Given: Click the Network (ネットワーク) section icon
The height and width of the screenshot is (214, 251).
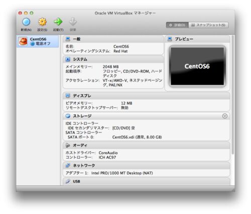Looking at the screenshot, I should click(68, 166).
